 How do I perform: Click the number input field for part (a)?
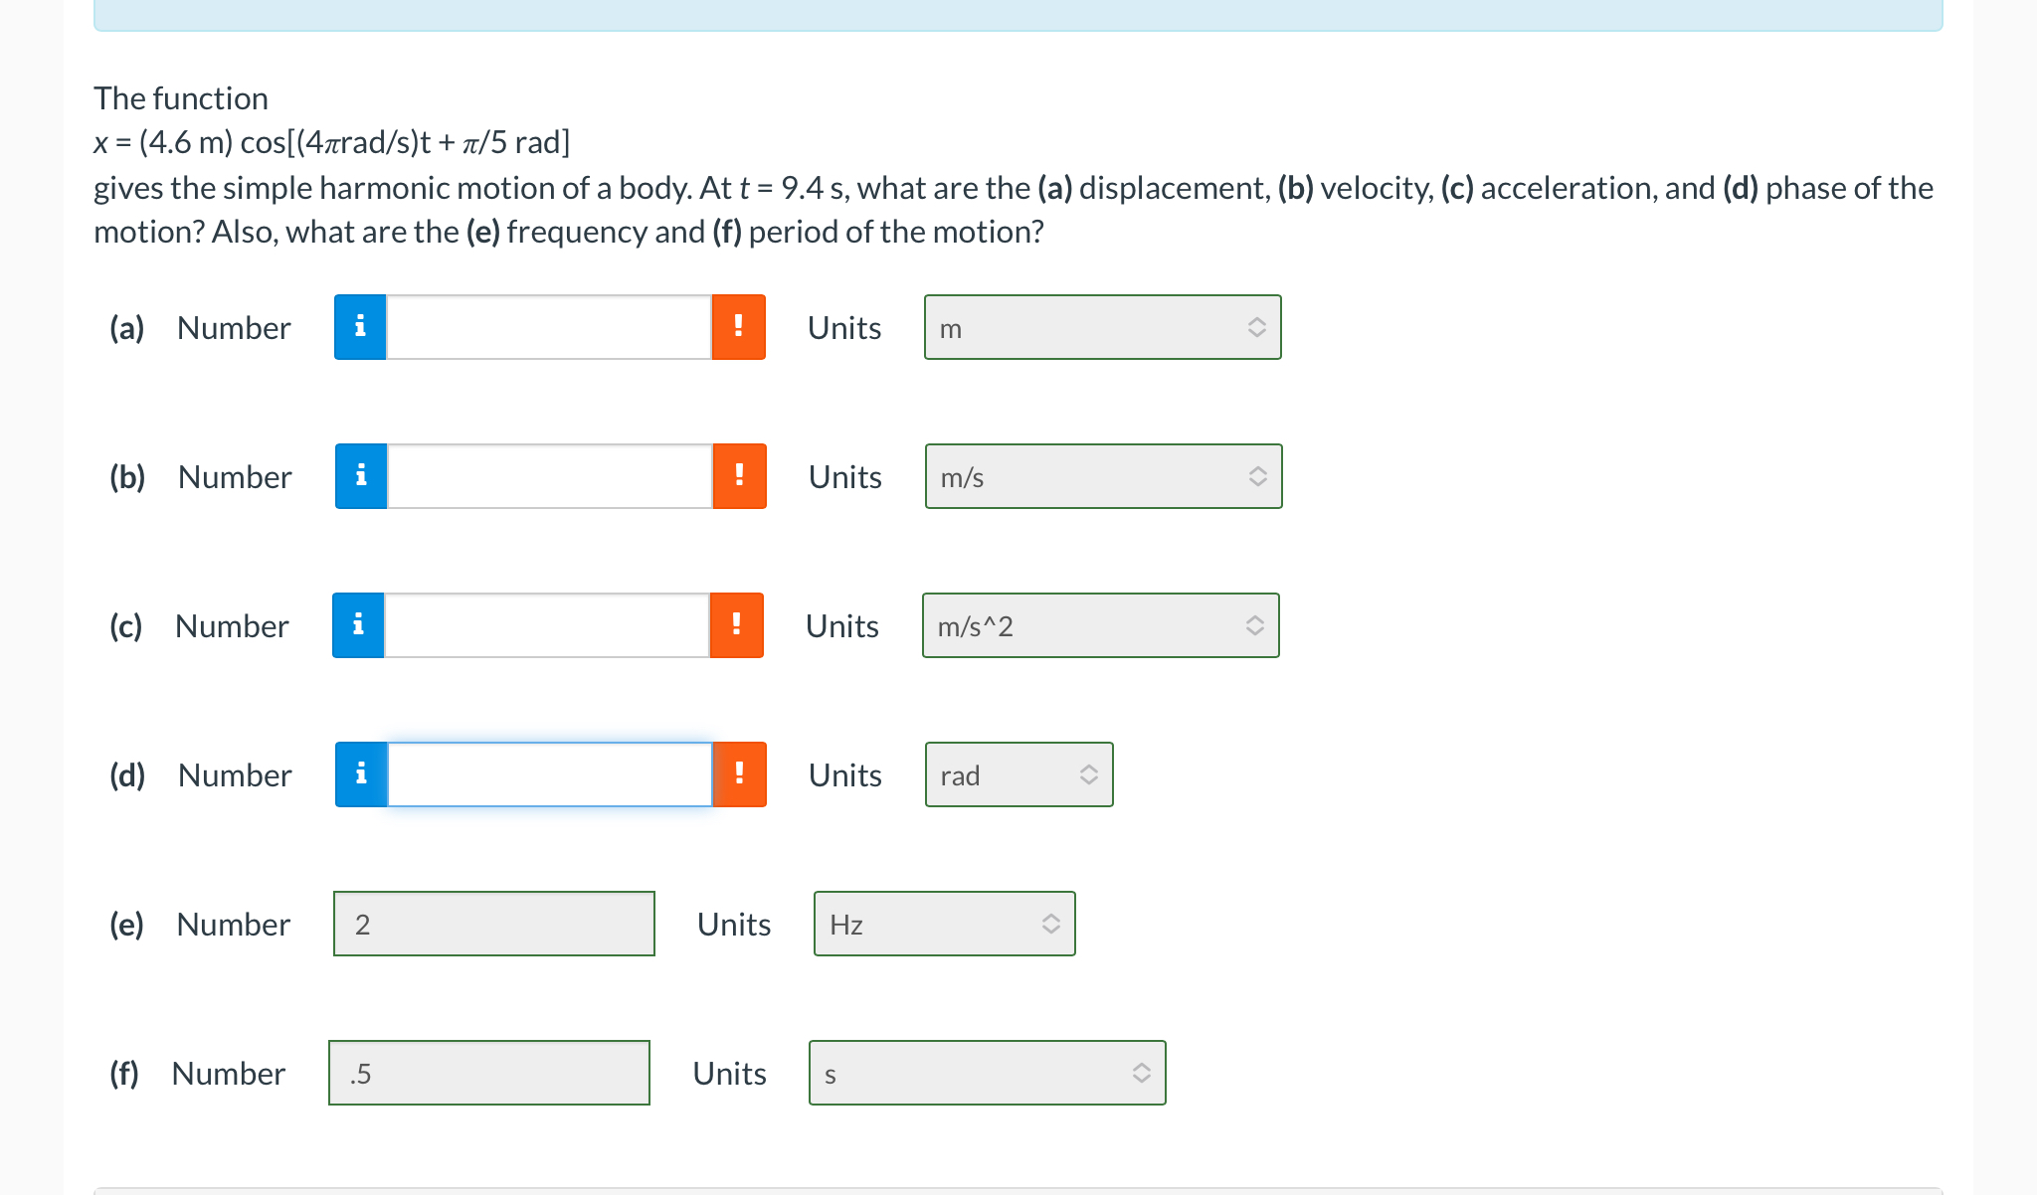click(x=549, y=327)
